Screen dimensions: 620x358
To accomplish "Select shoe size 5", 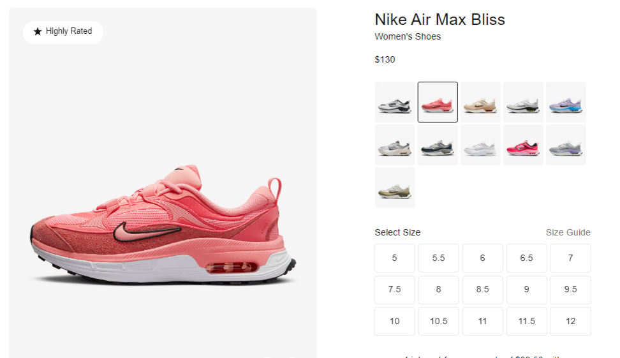I will [x=395, y=258].
